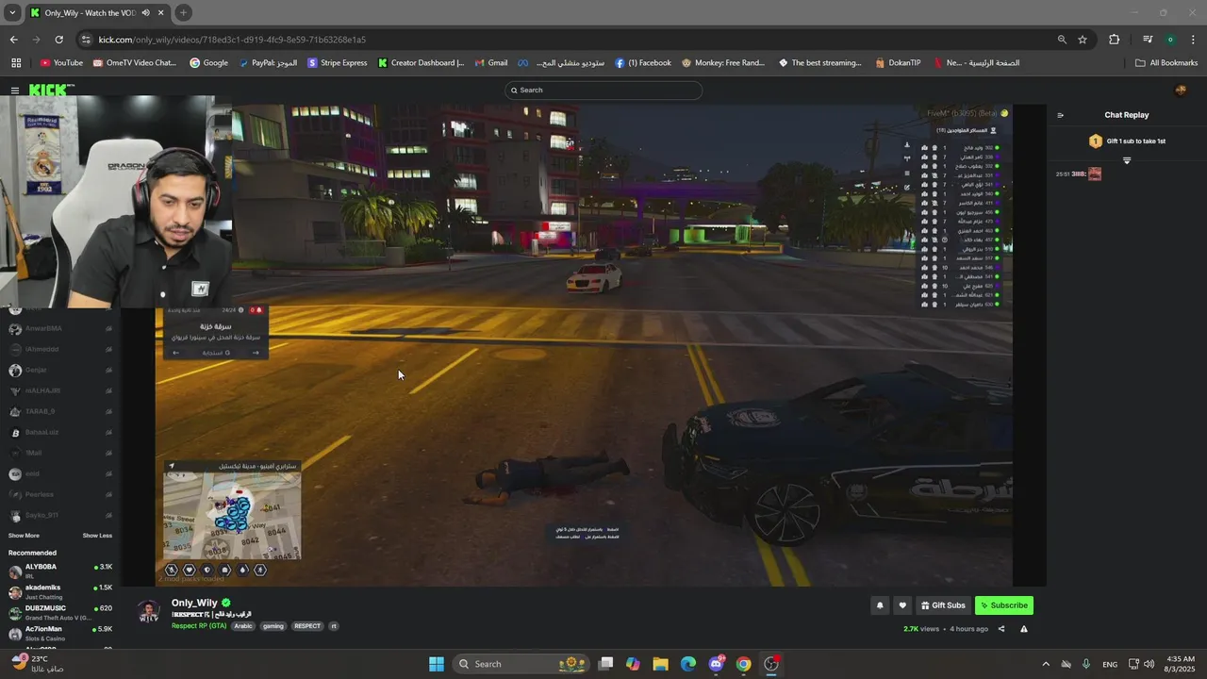This screenshot has height=679, width=1207.
Task: Open Respect RP (GTA) category link
Action: pos(199,626)
